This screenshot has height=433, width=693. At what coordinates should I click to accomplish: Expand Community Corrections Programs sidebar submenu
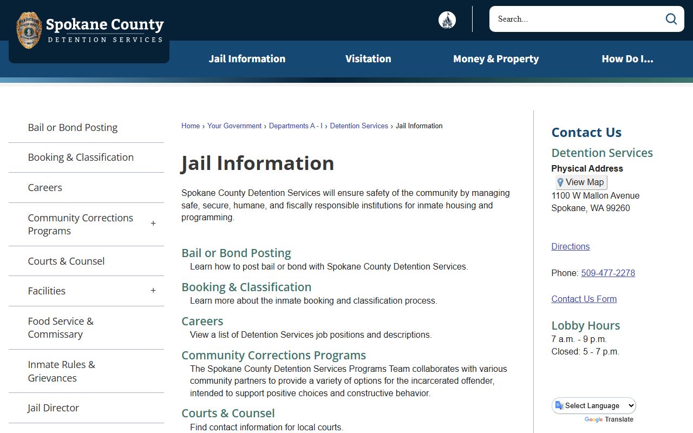coord(153,224)
